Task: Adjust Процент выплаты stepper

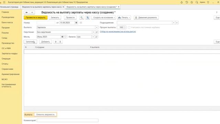Action: pyautogui.click(x=125, y=28)
